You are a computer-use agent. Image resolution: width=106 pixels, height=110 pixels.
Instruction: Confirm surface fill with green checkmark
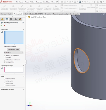pos(1,26)
